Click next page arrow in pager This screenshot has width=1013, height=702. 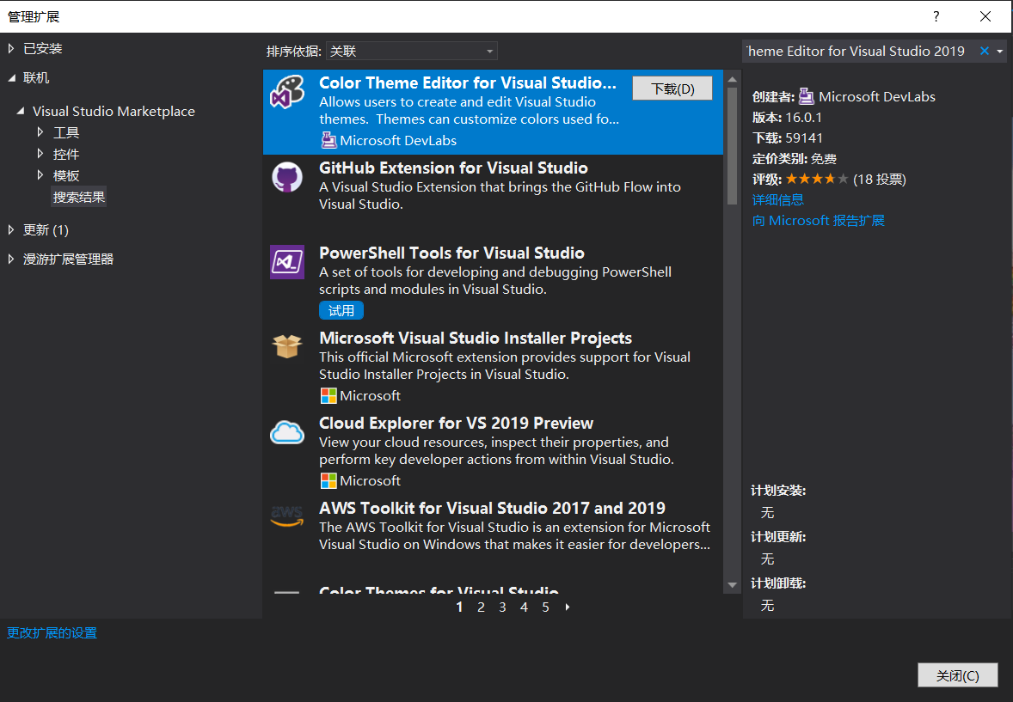coord(568,607)
